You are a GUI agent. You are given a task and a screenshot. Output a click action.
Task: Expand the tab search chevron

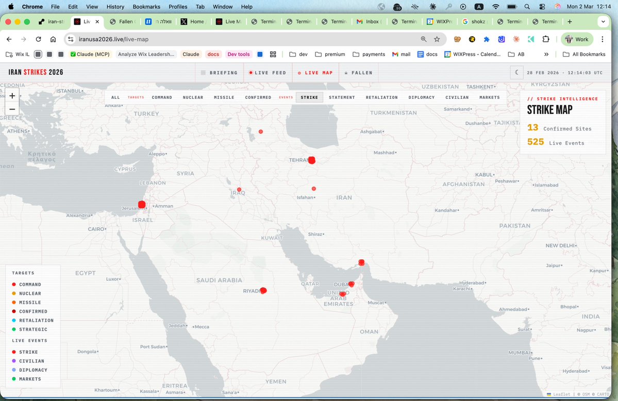pos(603,22)
